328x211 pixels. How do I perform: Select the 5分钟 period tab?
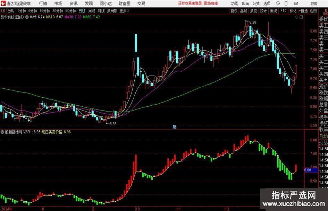(x=33, y=11)
